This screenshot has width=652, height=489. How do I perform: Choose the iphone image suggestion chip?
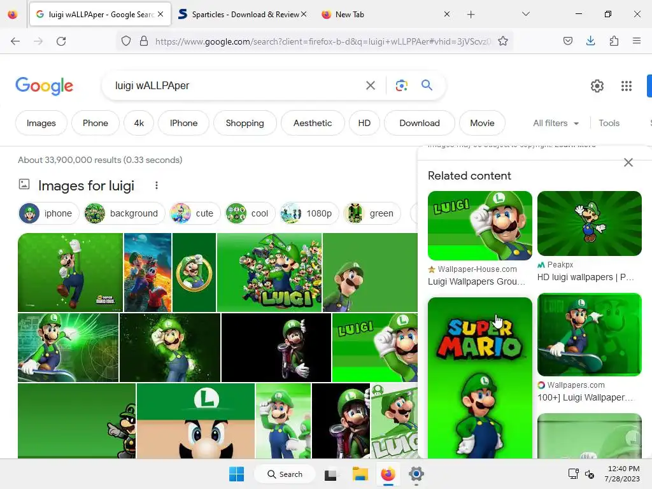pyautogui.click(x=48, y=213)
